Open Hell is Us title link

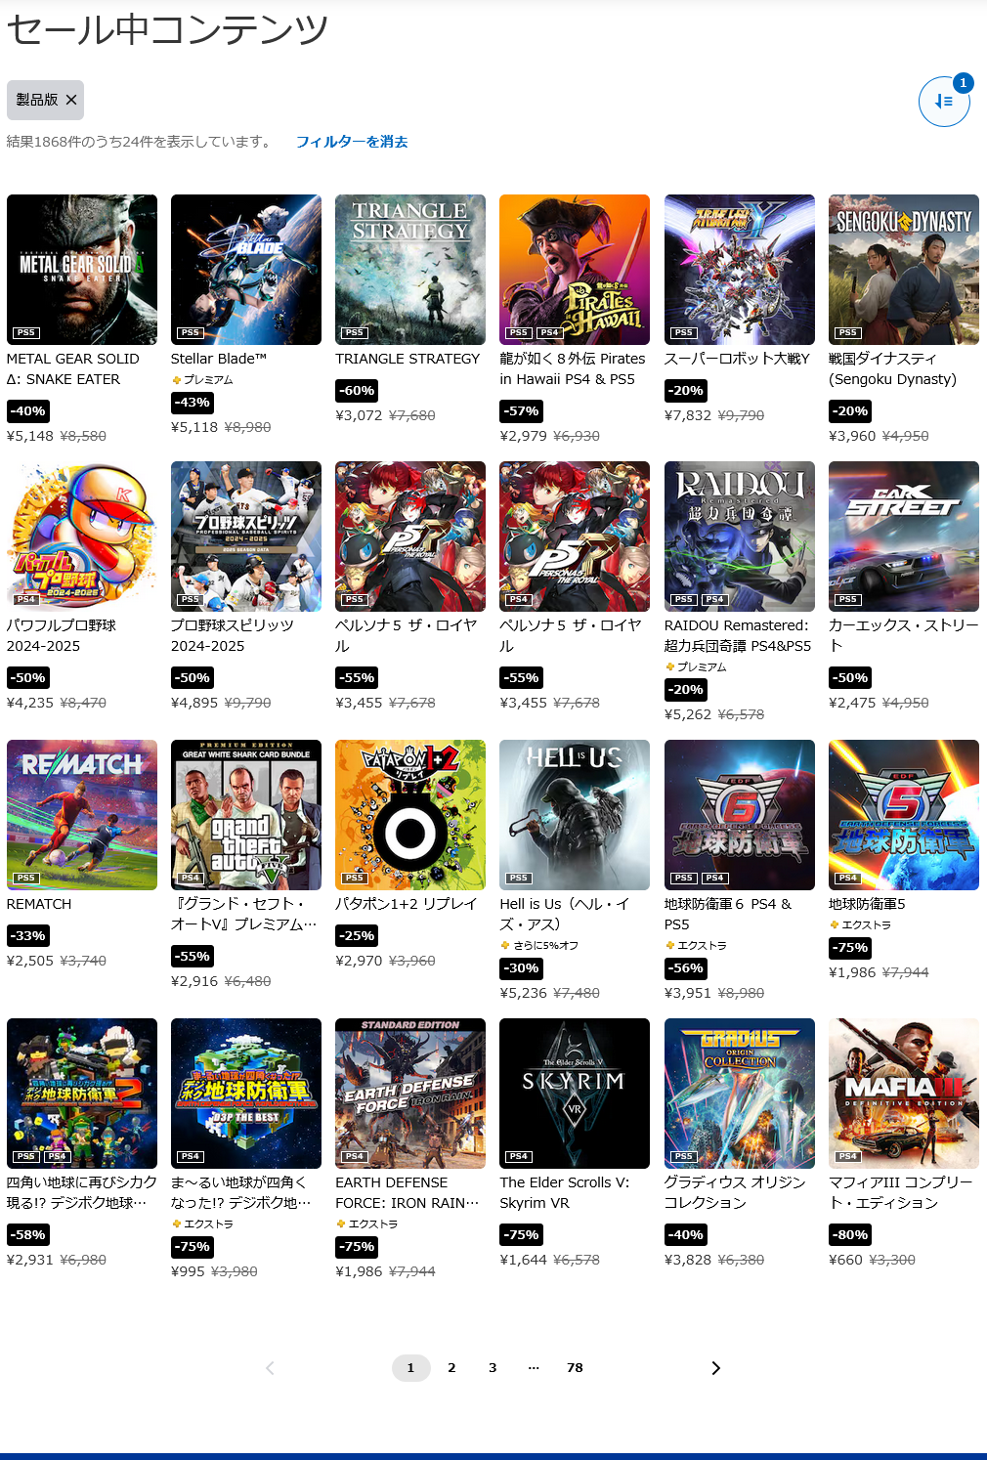[x=565, y=914]
